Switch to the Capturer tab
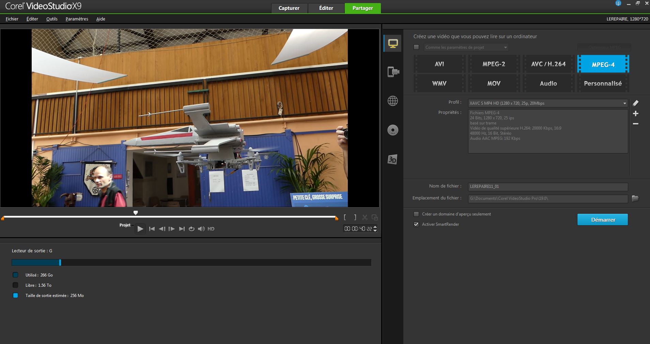Viewport: 650px width, 344px height. pyautogui.click(x=289, y=8)
